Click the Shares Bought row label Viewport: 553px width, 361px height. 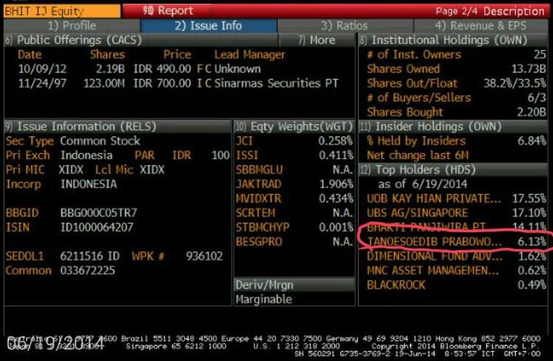404,112
